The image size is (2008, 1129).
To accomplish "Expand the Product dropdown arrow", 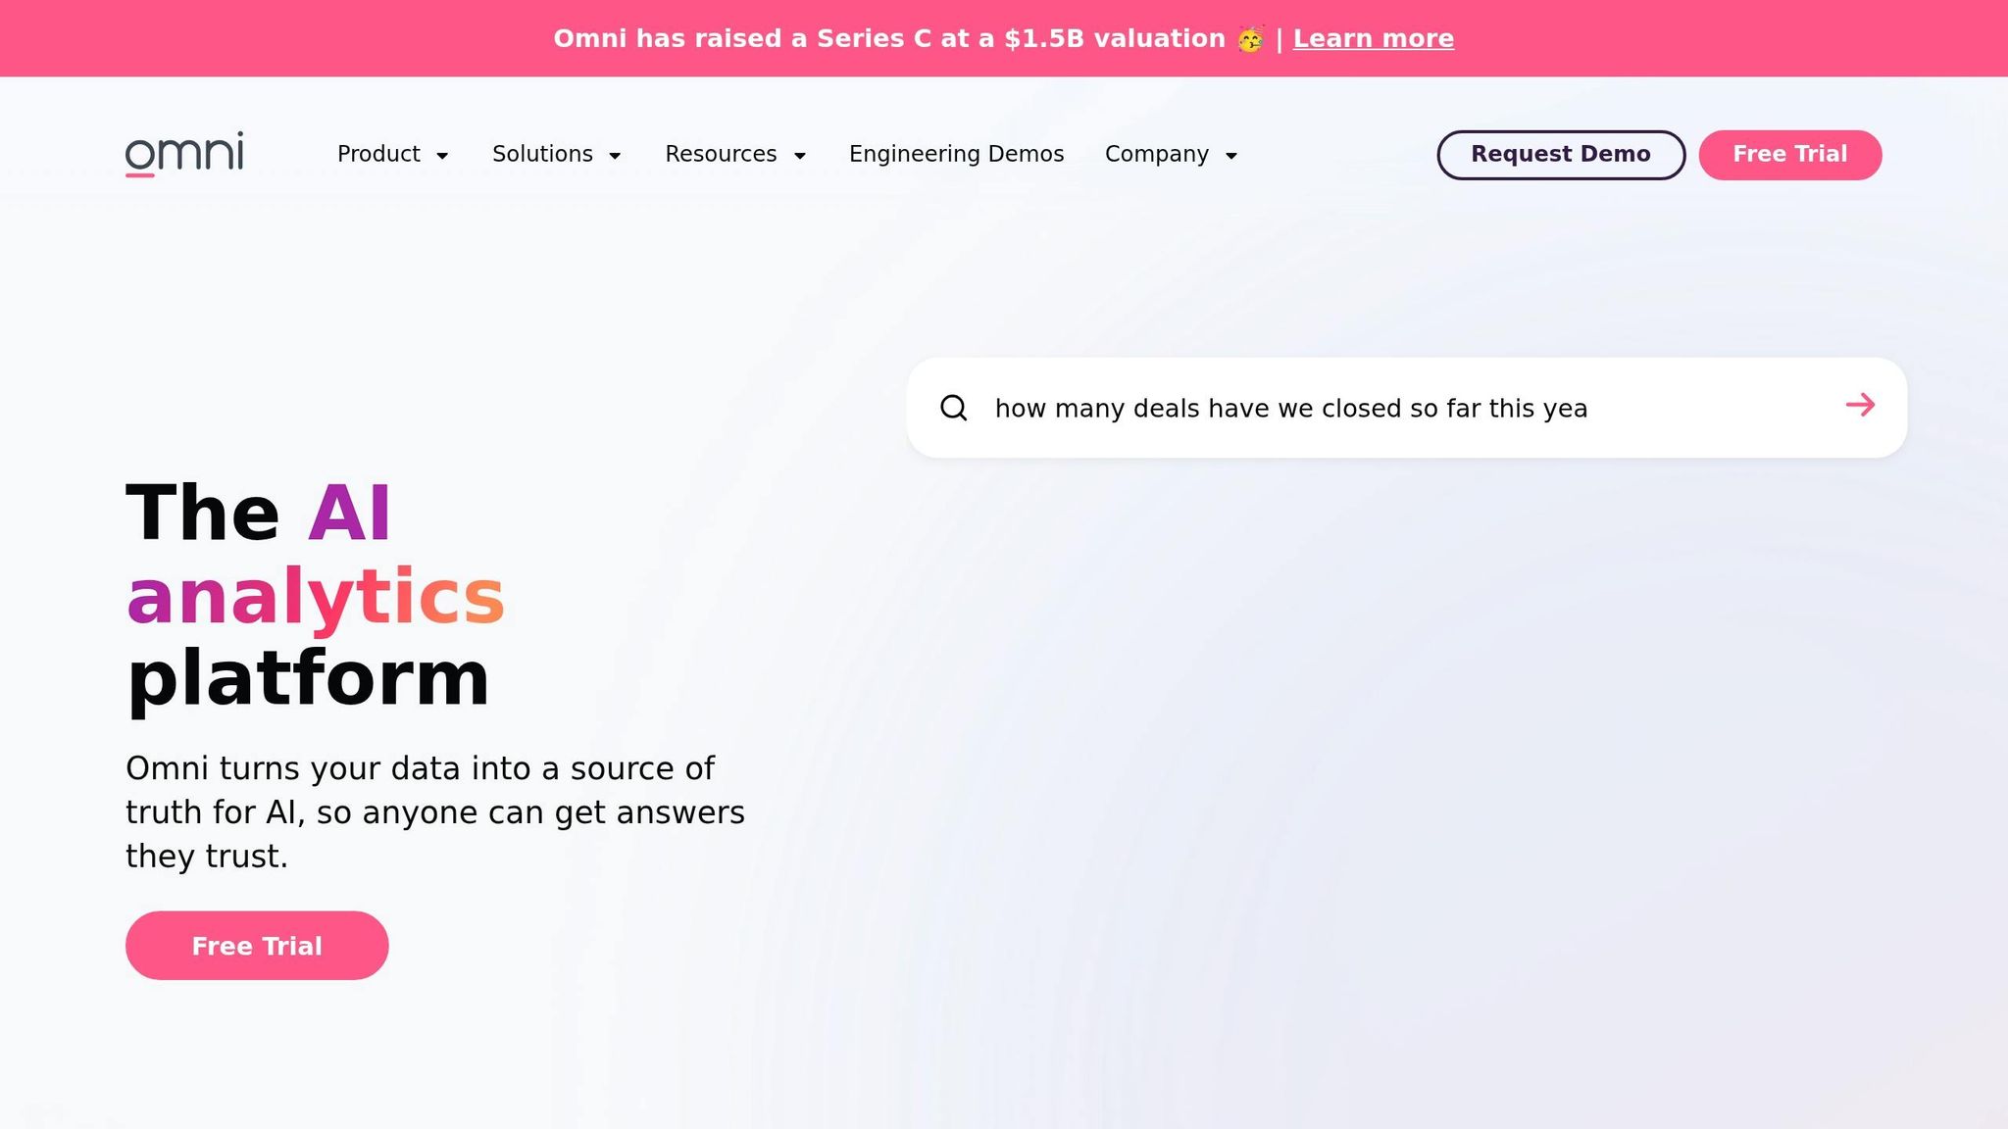I will pos(442,156).
